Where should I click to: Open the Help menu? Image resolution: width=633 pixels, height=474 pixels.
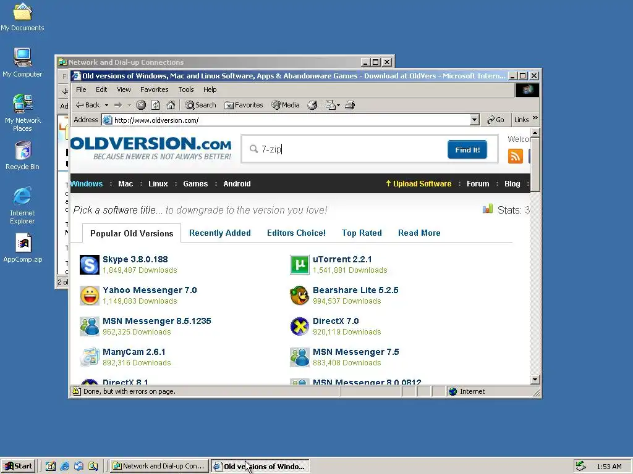(x=210, y=89)
